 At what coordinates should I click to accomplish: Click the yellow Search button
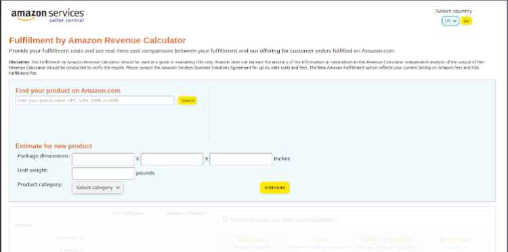click(187, 101)
